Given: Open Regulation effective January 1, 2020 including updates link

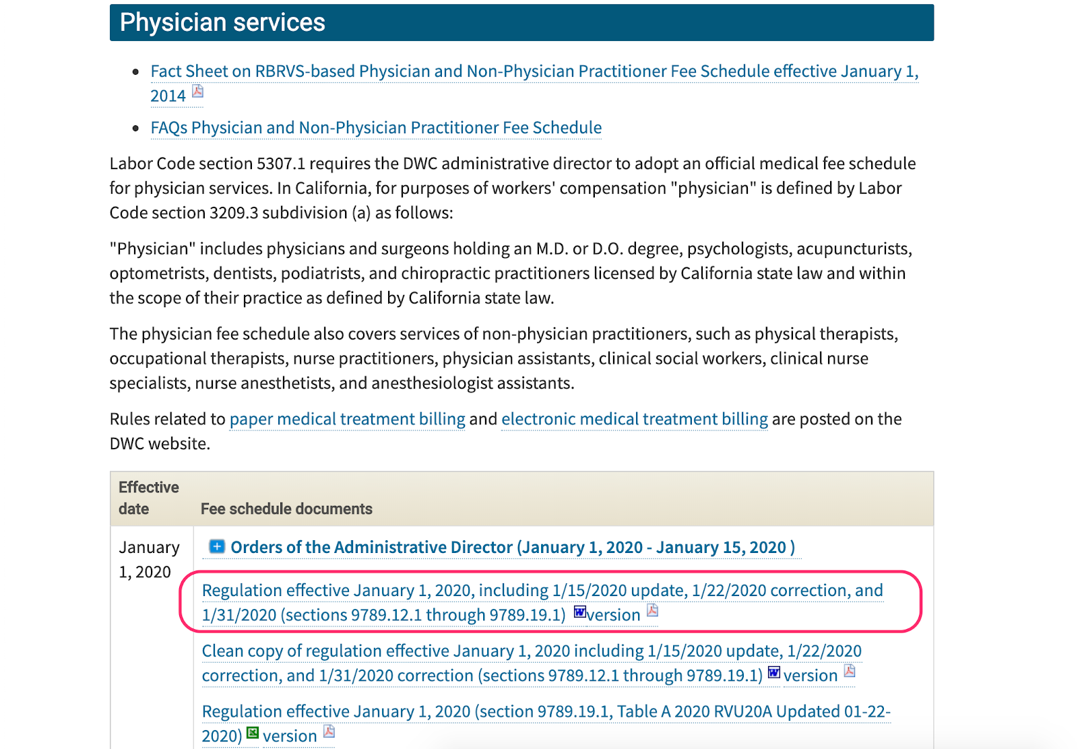Looking at the screenshot, I should tap(542, 602).
